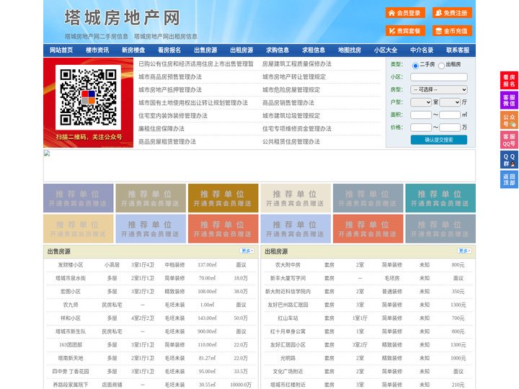Open the 红十月单身公寓 rental listing
Viewport: 519px width, 389px height.
288,331
